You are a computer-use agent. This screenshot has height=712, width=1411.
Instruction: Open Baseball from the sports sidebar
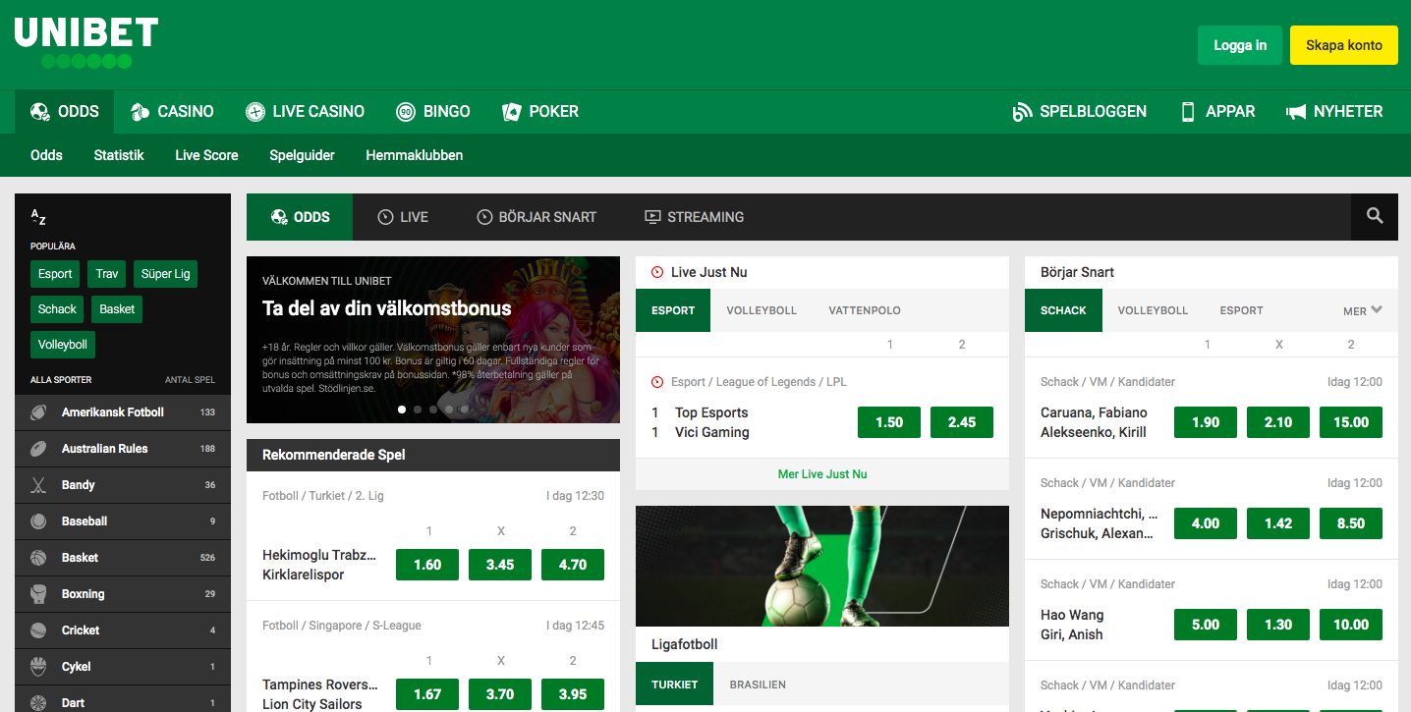84,520
